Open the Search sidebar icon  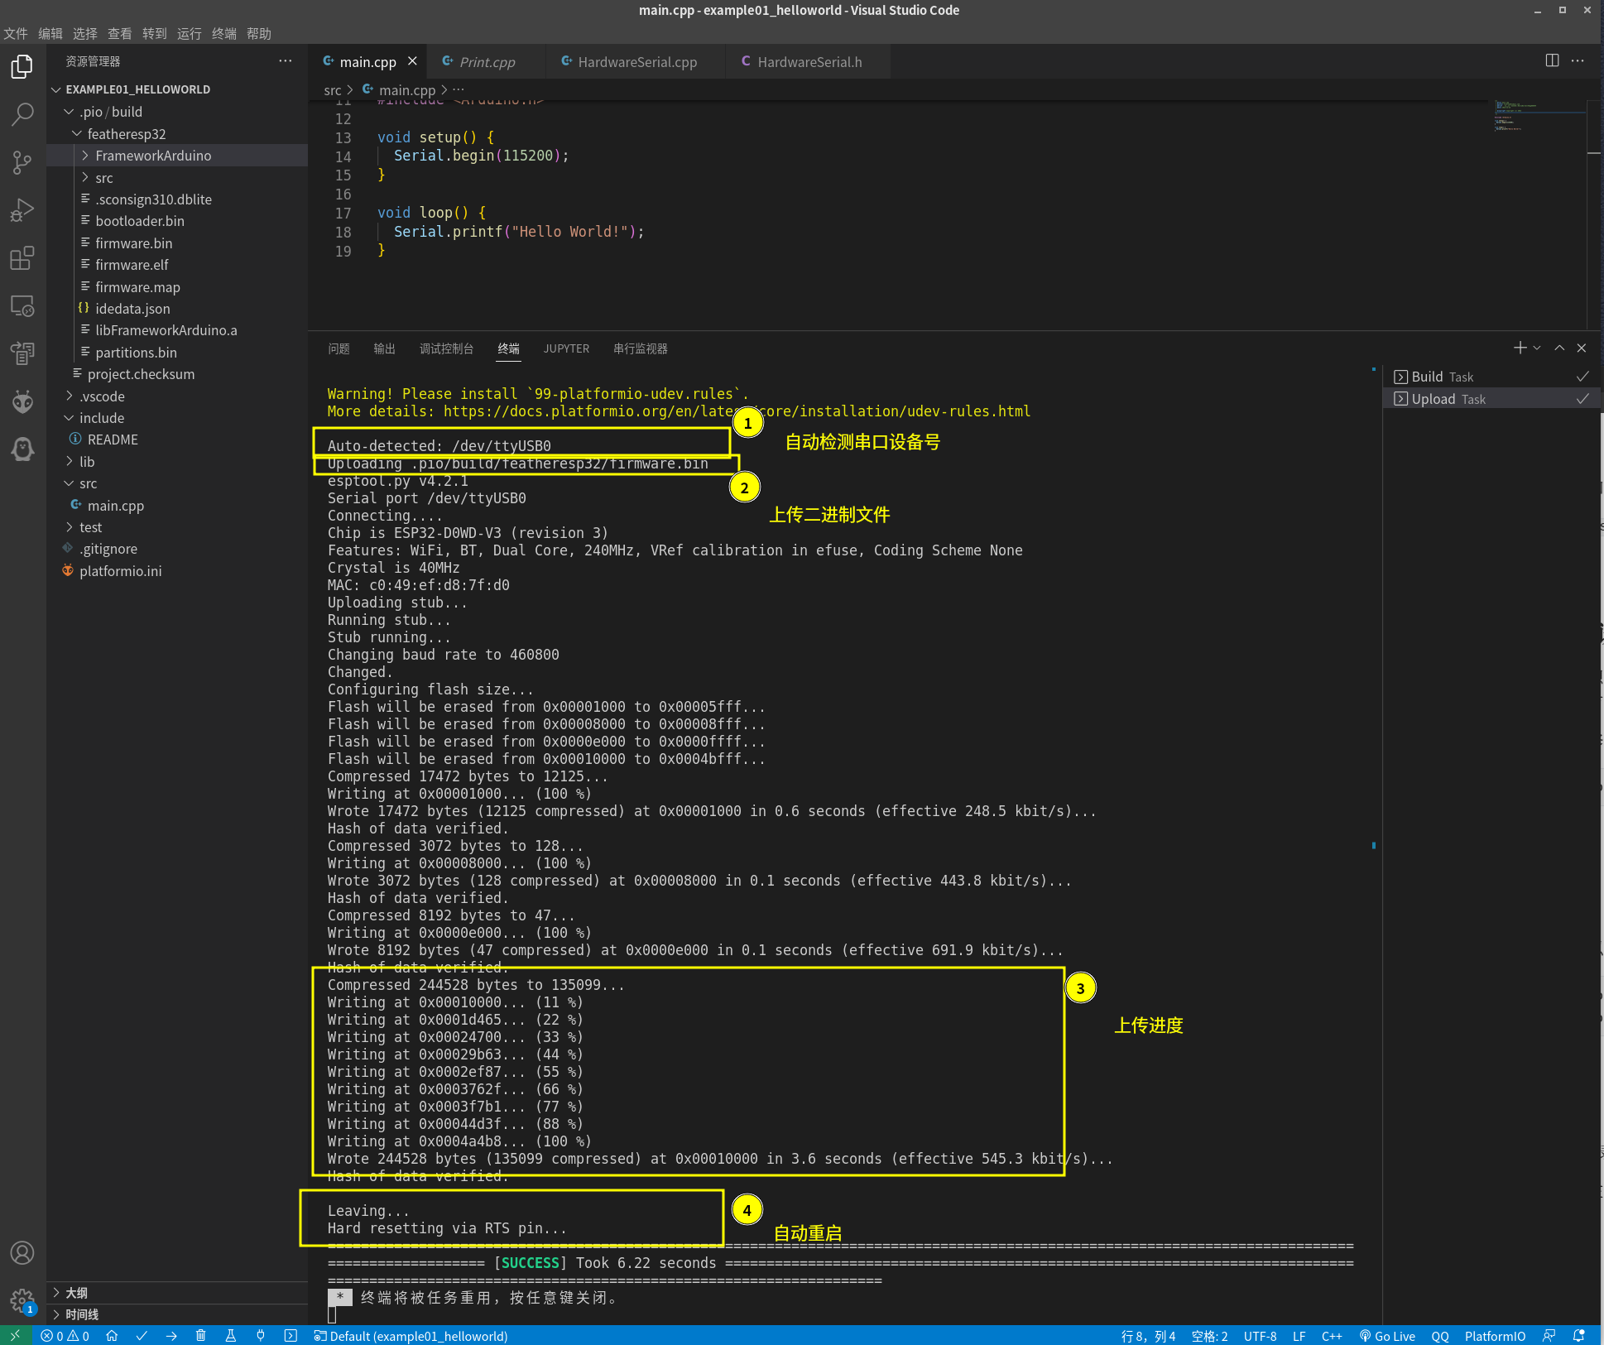[x=22, y=114]
